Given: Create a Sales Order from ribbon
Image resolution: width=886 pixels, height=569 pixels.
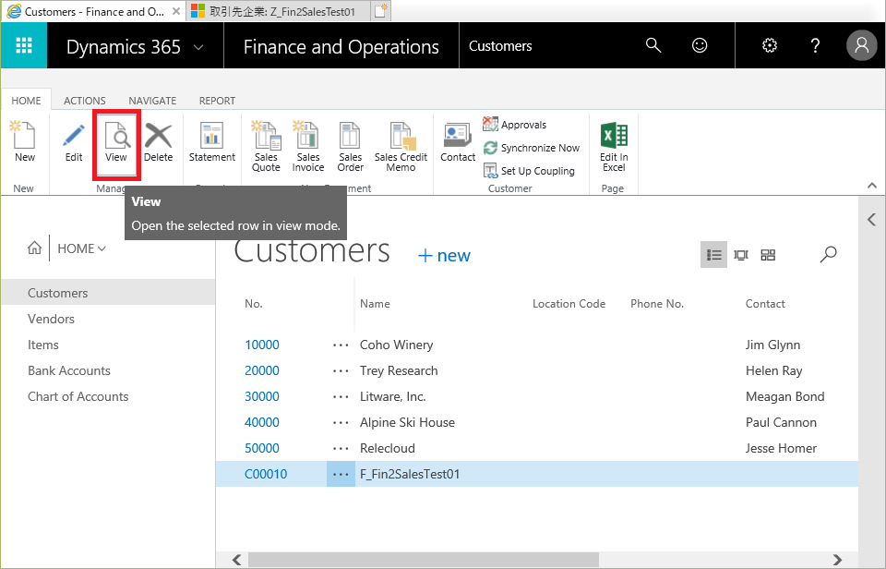Looking at the screenshot, I should pyautogui.click(x=351, y=147).
